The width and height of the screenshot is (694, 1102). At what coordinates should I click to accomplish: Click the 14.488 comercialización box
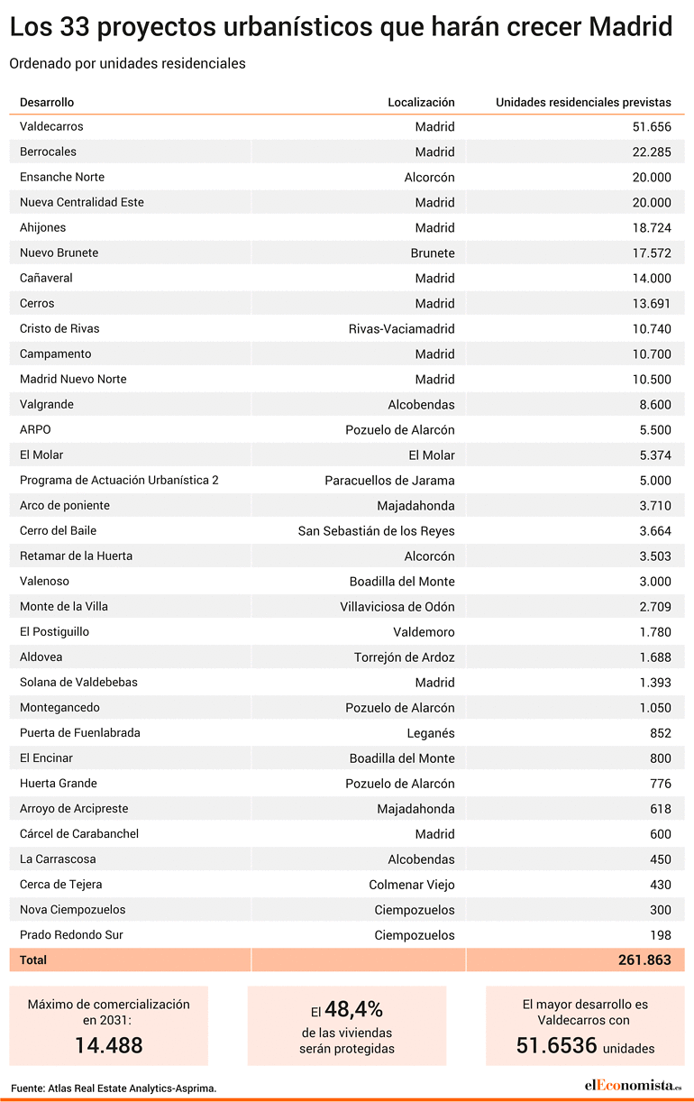pos(109,1025)
